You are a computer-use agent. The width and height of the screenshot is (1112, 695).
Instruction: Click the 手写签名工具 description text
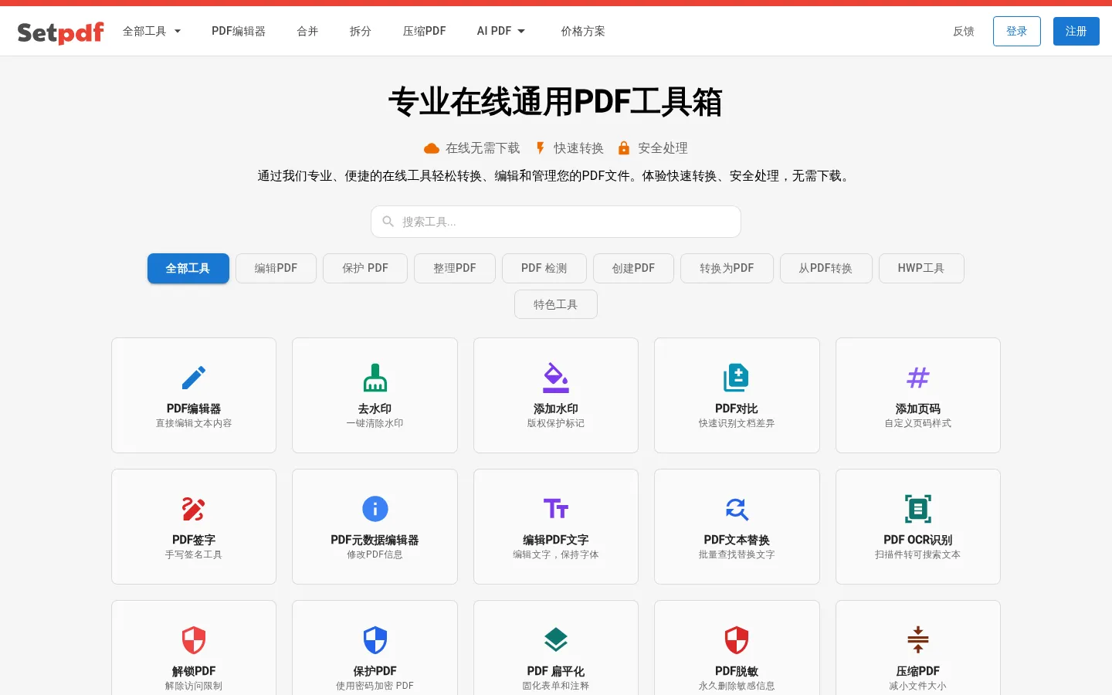click(194, 554)
